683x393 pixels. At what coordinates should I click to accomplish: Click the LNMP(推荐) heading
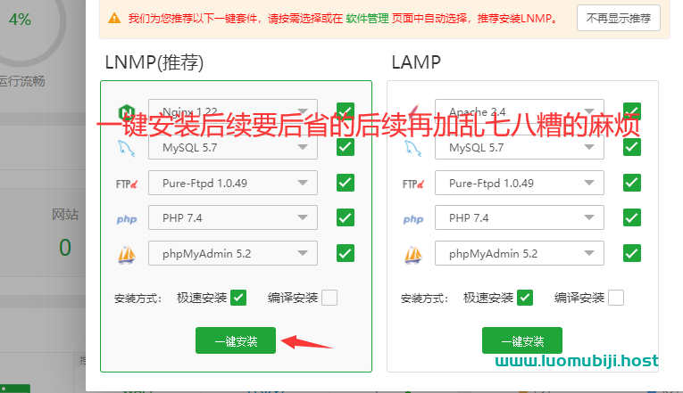154,62
